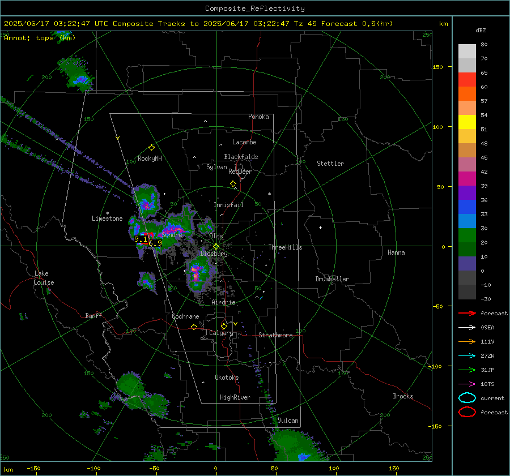
Task: Click the Ponoka town label
Action: click(x=258, y=117)
